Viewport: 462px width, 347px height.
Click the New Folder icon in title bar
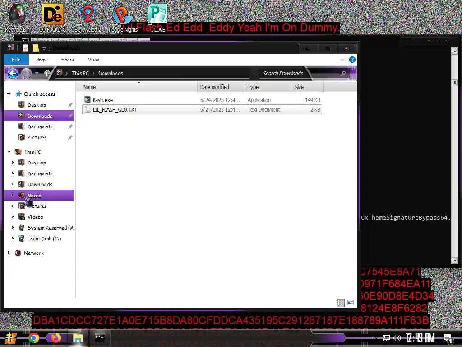36,47
